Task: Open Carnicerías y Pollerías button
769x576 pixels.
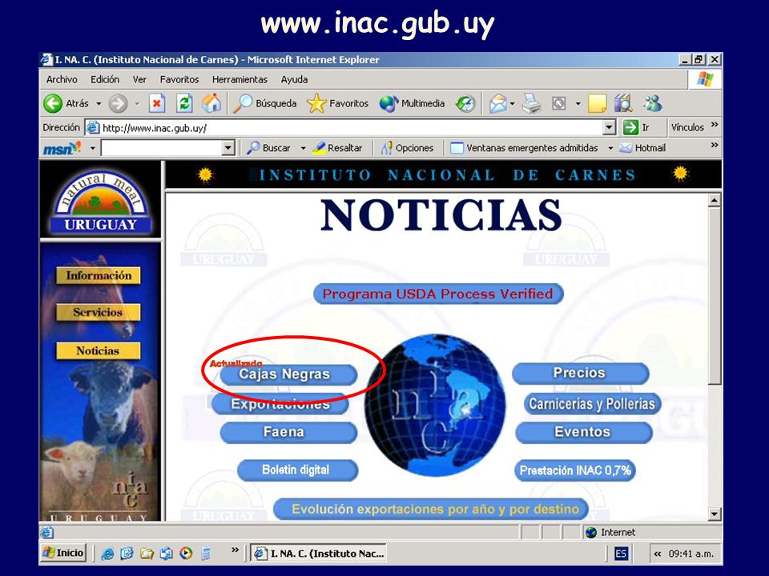Action: pyautogui.click(x=592, y=404)
